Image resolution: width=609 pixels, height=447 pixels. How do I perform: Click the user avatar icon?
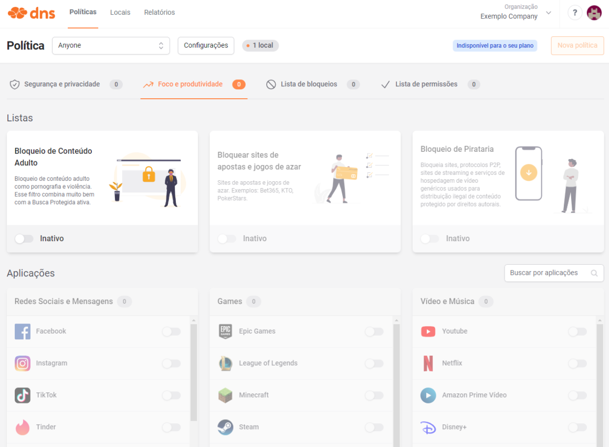tap(594, 13)
